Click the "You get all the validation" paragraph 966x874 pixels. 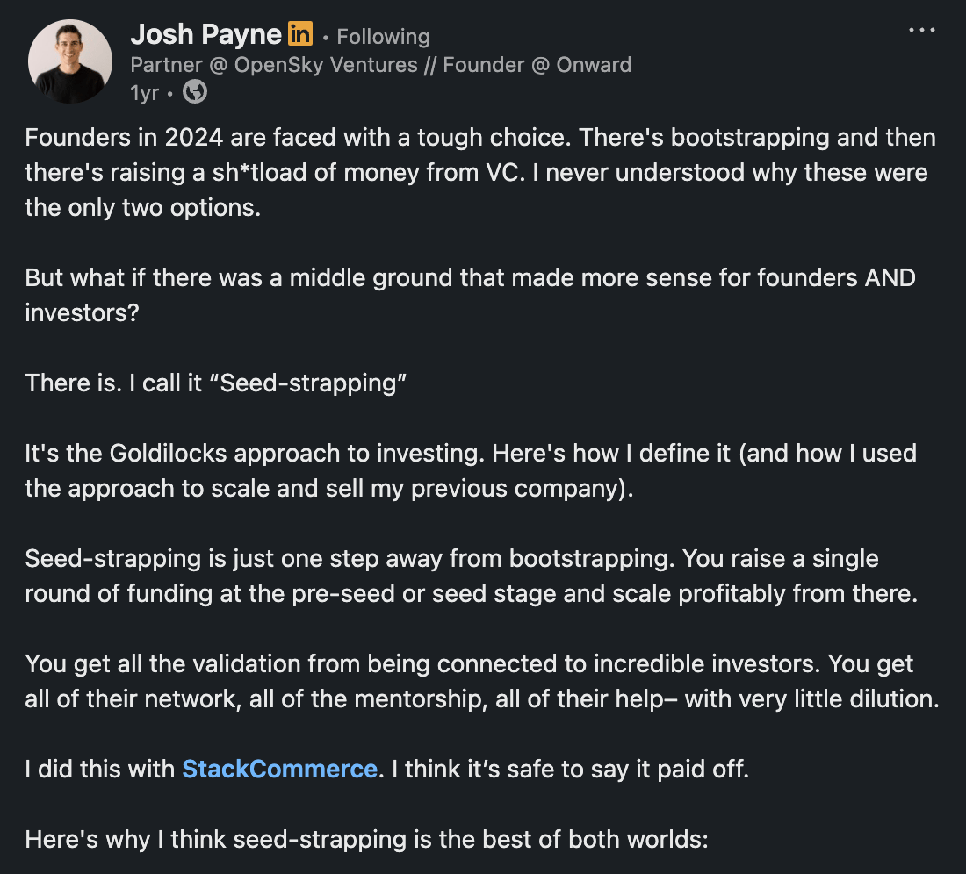click(481, 682)
